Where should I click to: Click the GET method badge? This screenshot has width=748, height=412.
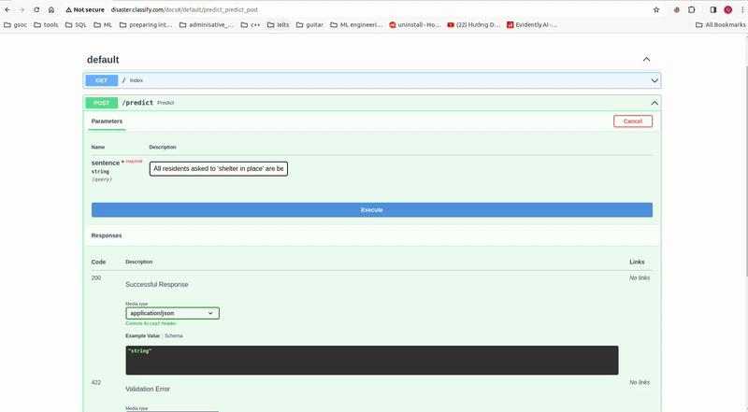(x=102, y=80)
